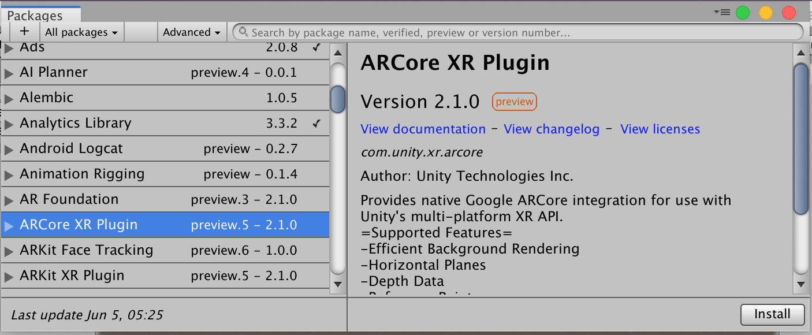Click details panel scrollbar down arrow
812x335 pixels.
[x=800, y=284]
